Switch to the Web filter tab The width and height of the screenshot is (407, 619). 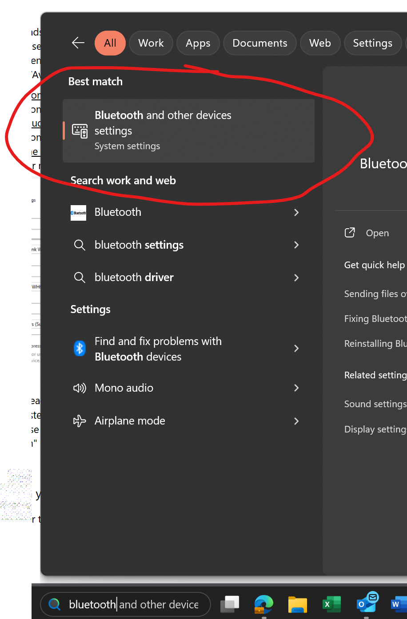pyautogui.click(x=320, y=43)
